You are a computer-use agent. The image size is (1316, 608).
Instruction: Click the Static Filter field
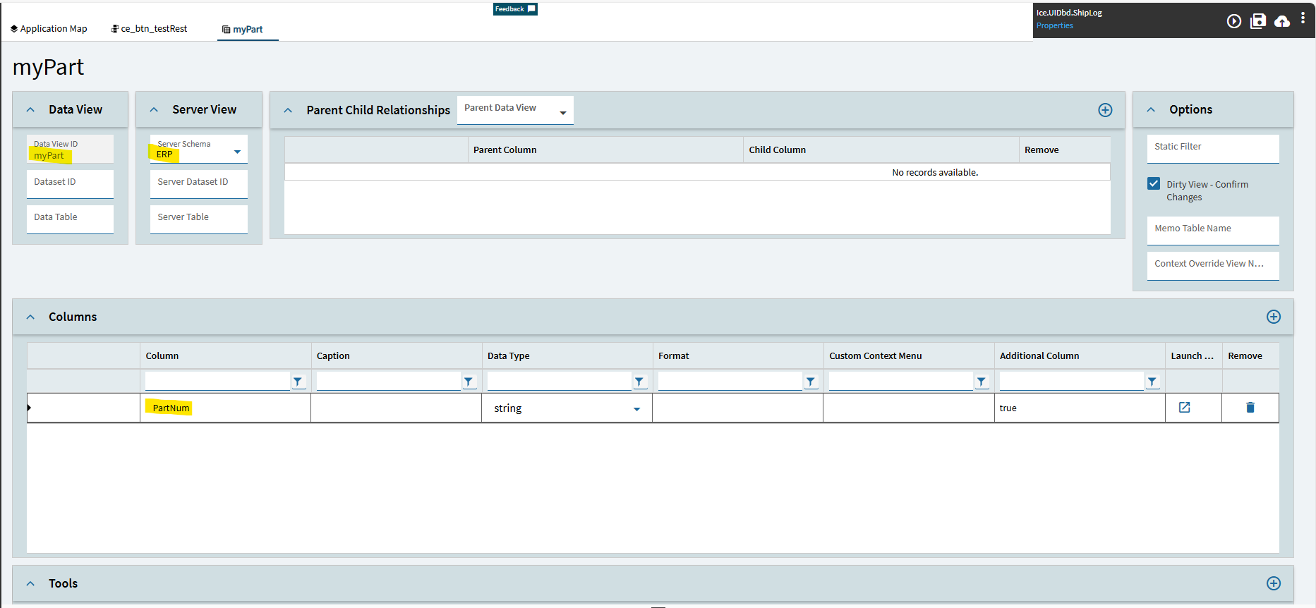(1213, 149)
